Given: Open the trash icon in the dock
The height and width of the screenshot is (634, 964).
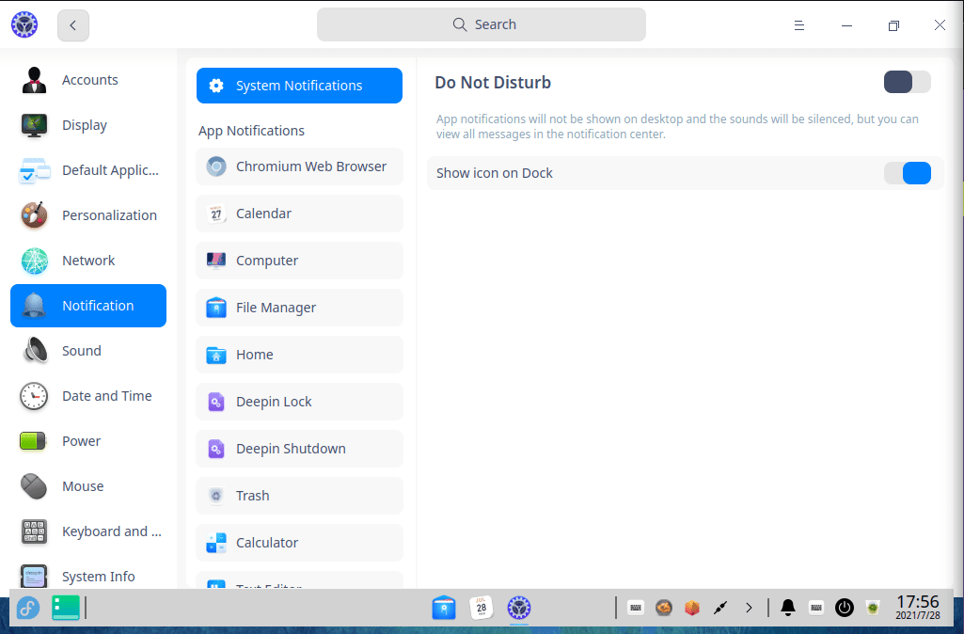Looking at the screenshot, I should click(873, 609).
